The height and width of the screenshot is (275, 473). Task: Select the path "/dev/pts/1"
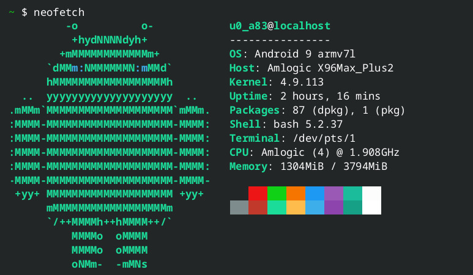coord(324,138)
